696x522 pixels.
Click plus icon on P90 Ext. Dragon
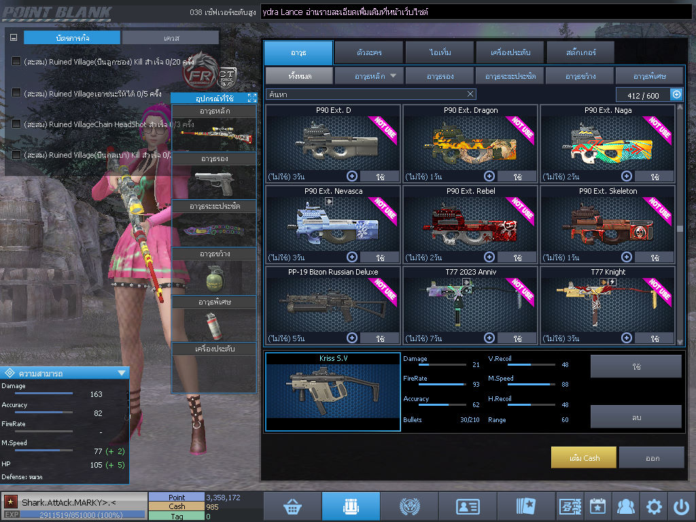(x=489, y=176)
